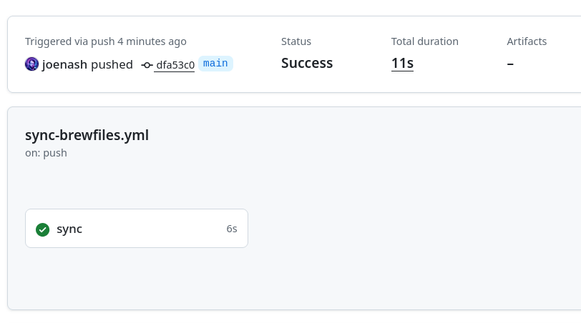The width and height of the screenshot is (581, 323).
Task: Click blank area of workflow graph panel
Action: pos(401,236)
